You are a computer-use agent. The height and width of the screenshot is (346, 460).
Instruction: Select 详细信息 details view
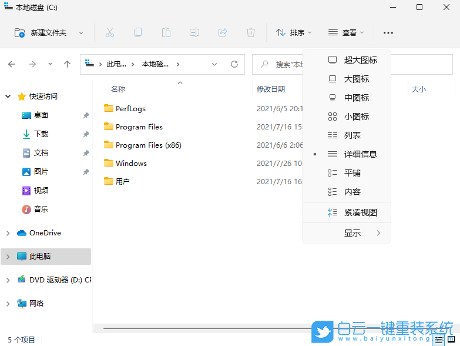tap(347, 154)
